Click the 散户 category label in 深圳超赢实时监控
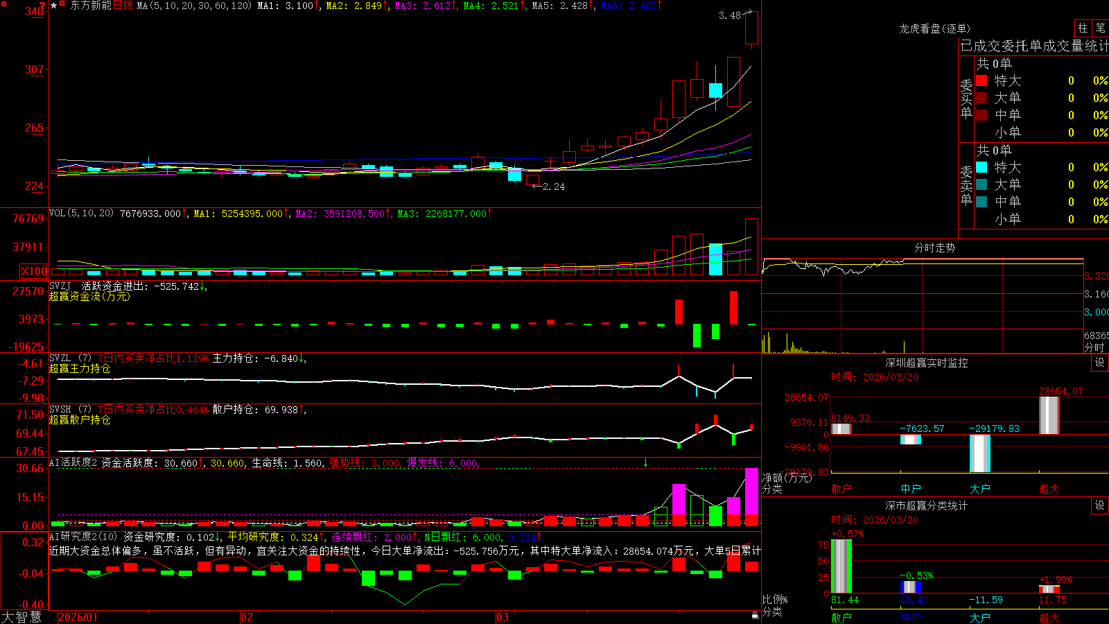The width and height of the screenshot is (1109, 624). pyautogui.click(x=841, y=489)
